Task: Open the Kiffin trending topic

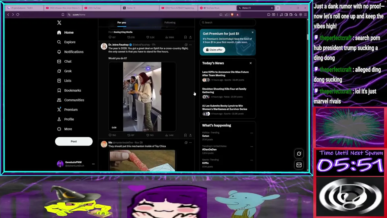Action: coord(205,163)
